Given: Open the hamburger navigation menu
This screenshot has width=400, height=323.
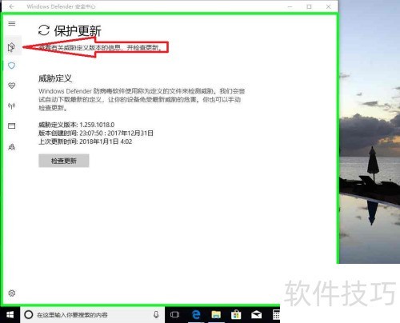Looking at the screenshot, I should click(x=12, y=23).
